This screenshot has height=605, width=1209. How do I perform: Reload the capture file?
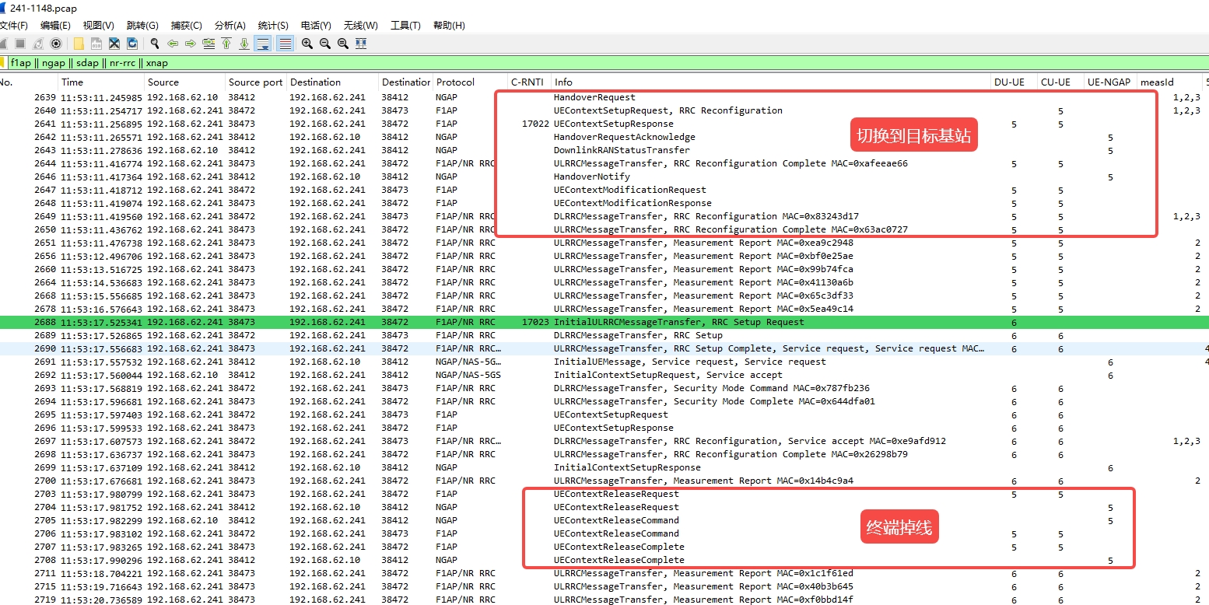(132, 44)
